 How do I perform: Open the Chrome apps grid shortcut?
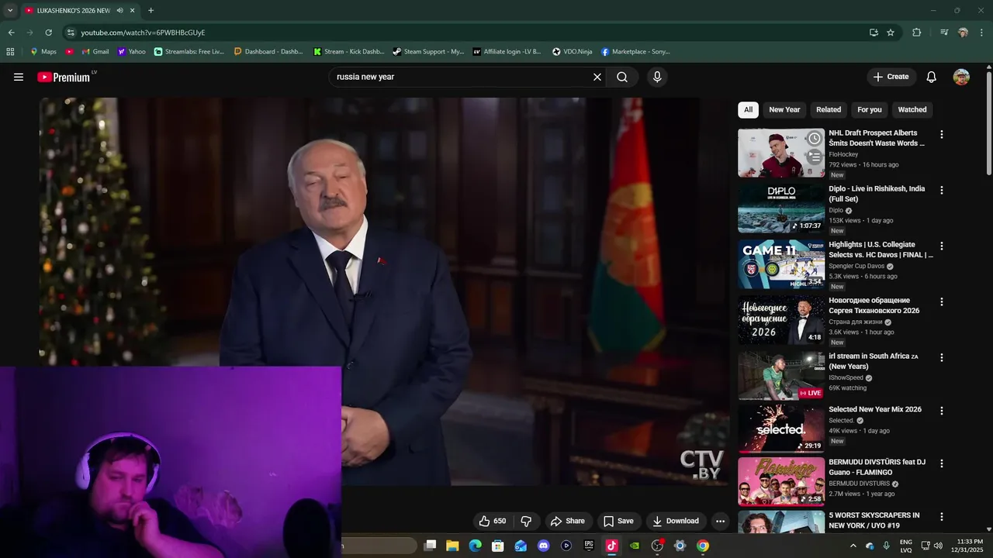coord(10,52)
